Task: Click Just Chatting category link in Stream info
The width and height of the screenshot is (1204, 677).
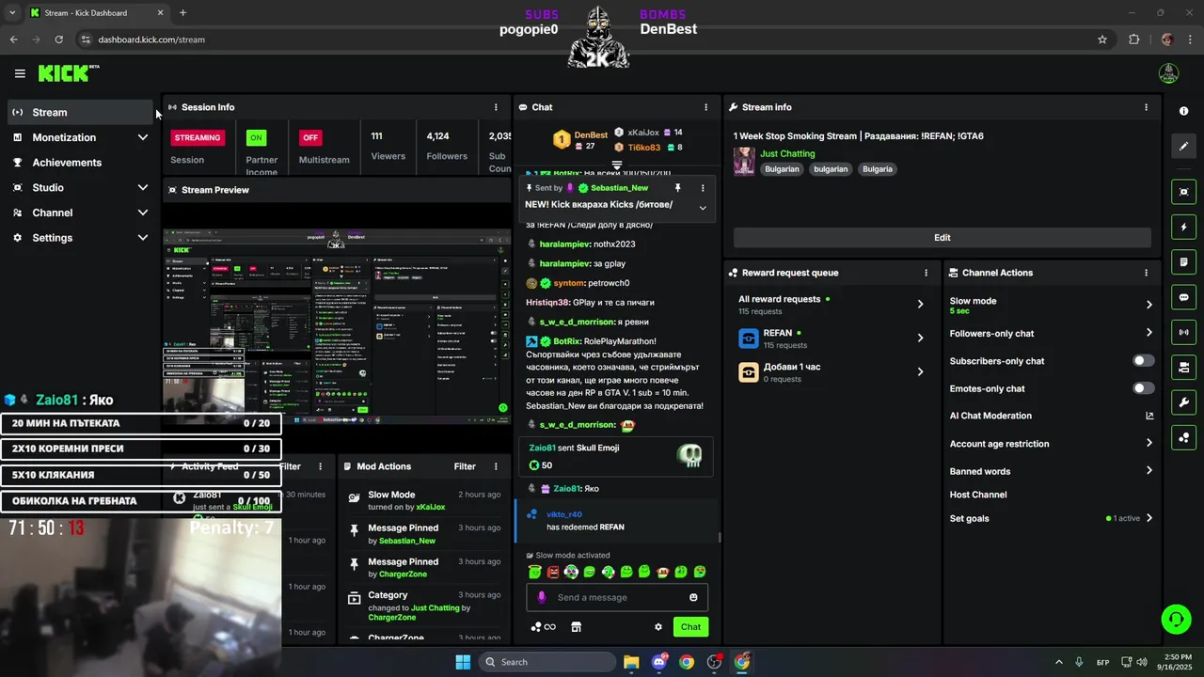Action: point(787,153)
